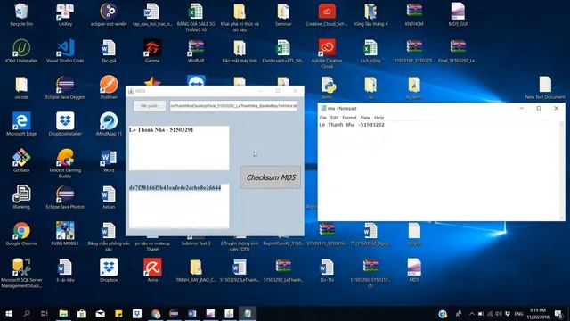Select the Git Bash desktop icon

[21, 160]
